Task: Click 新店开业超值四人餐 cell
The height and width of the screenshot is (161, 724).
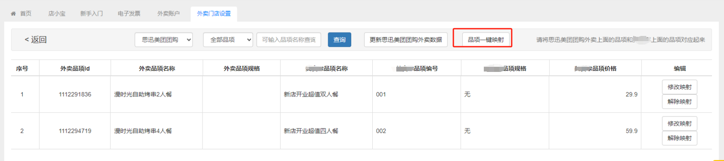Action: pos(326,131)
